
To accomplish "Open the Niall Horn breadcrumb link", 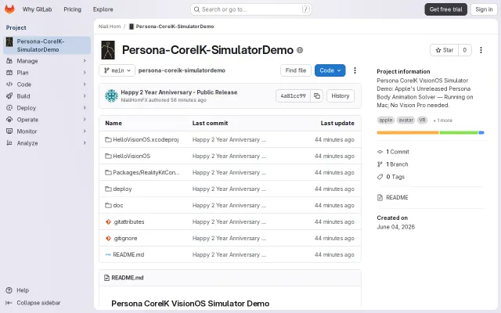I will [x=110, y=27].
